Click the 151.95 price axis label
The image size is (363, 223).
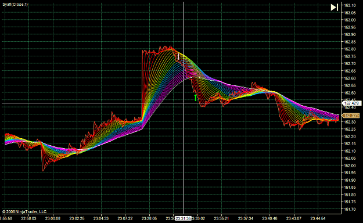coord(350,173)
